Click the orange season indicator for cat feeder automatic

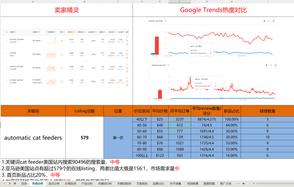[x=62, y=82]
